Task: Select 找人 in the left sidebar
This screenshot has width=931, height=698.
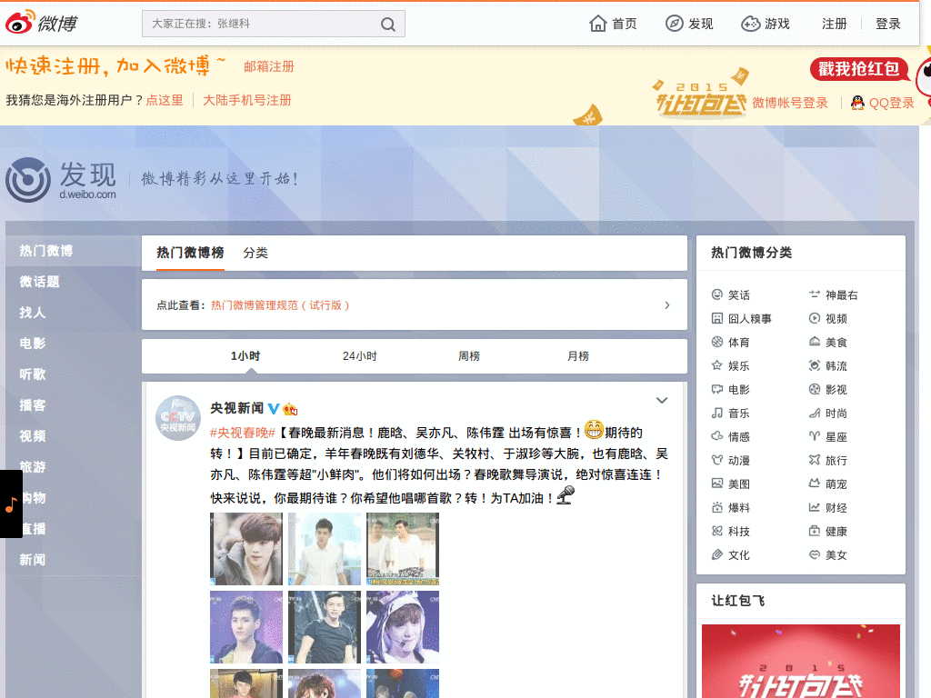Action: click(33, 313)
